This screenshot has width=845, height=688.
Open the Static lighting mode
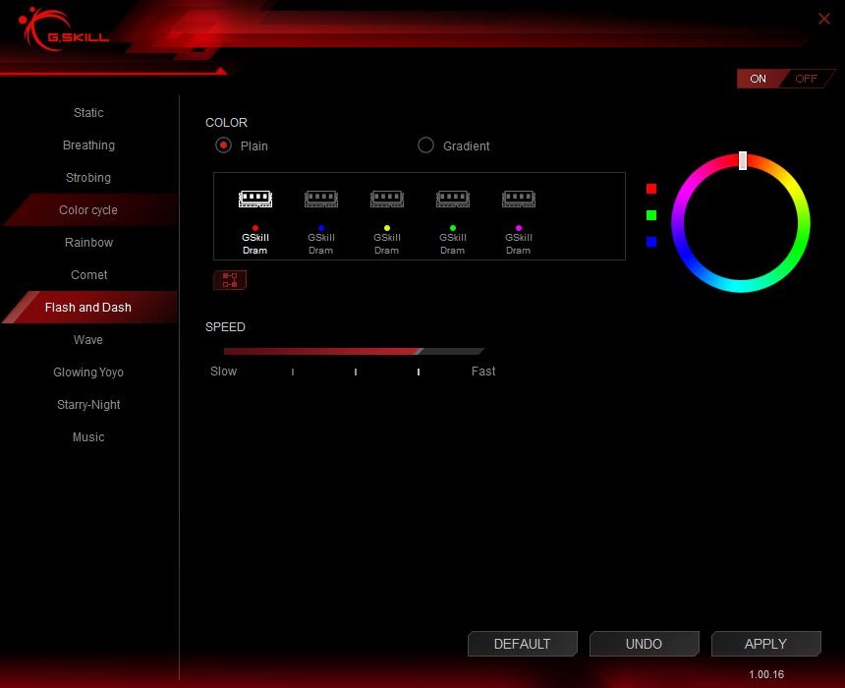click(x=88, y=113)
